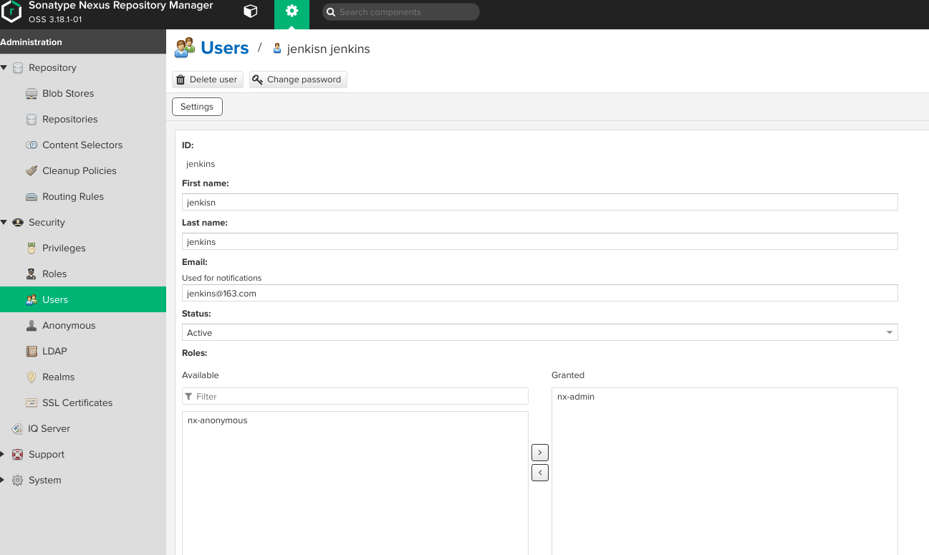Click the Users sidebar icon

point(32,300)
